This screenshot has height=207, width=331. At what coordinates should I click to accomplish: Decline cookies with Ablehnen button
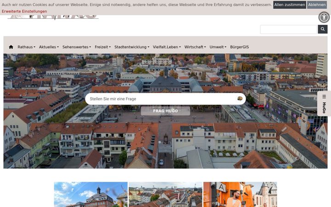click(317, 5)
